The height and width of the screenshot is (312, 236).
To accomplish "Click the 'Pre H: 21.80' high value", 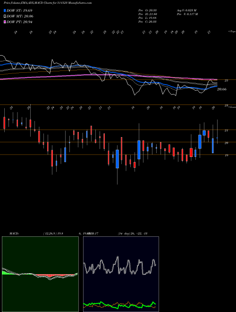I will click(147, 14).
